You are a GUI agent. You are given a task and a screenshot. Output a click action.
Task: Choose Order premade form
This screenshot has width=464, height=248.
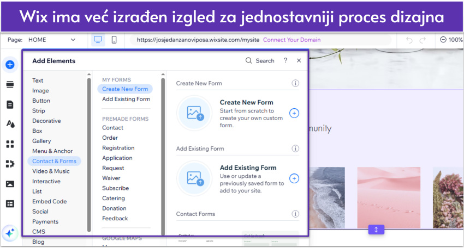point(110,138)
